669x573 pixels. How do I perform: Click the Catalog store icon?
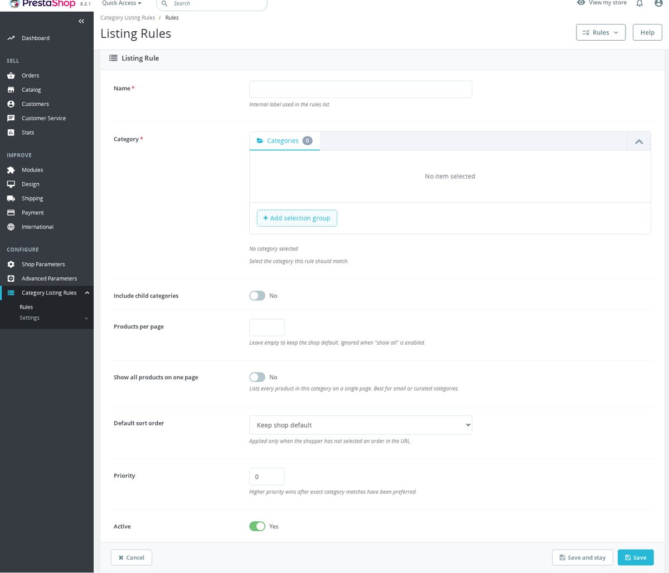[11, 90]
